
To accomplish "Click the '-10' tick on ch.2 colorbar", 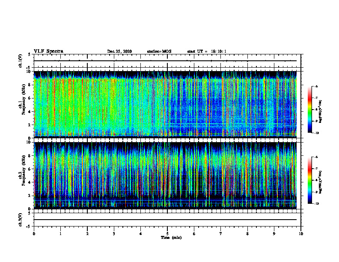I will tap(317, 204).
